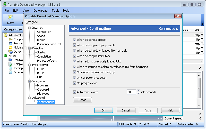206x129 pixels.
Task: Select Clipboard under Integration
Action: point(43,90)
